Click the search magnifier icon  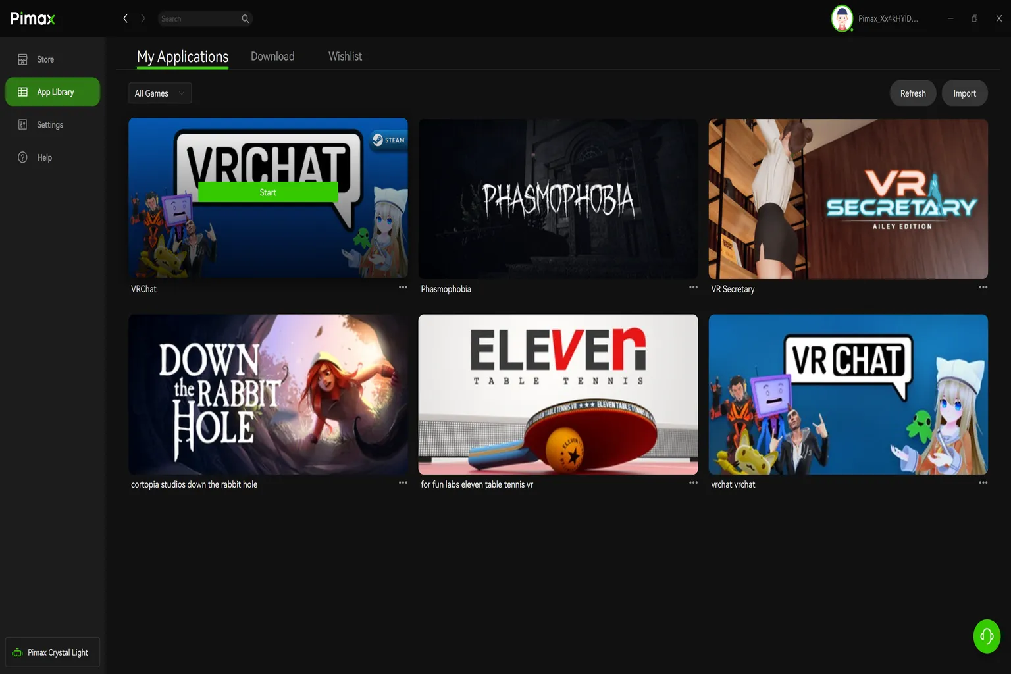click(246, 18)
